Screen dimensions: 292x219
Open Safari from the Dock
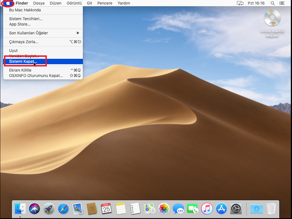point(64,209)
